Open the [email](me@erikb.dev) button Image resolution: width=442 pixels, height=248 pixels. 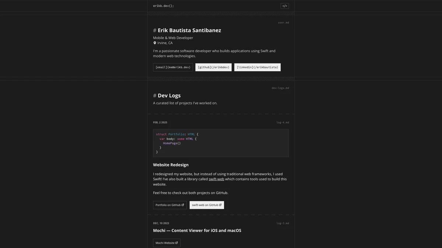(173, 67)
